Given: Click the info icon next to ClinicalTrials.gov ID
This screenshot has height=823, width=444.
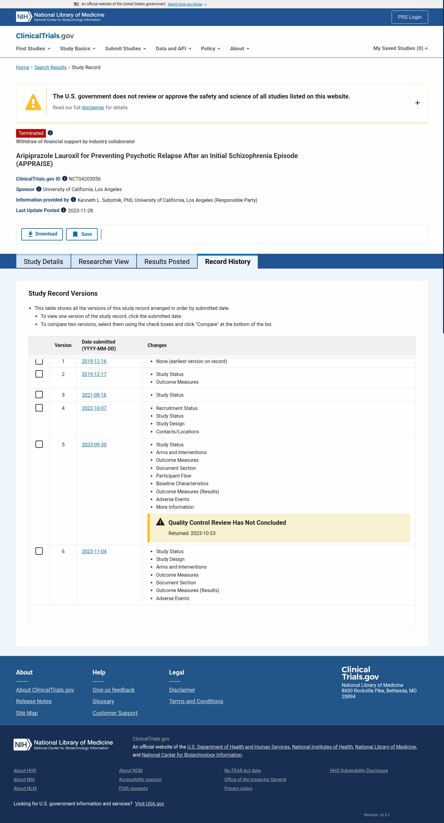Looking at the screenshot, I should pos(64,179).
